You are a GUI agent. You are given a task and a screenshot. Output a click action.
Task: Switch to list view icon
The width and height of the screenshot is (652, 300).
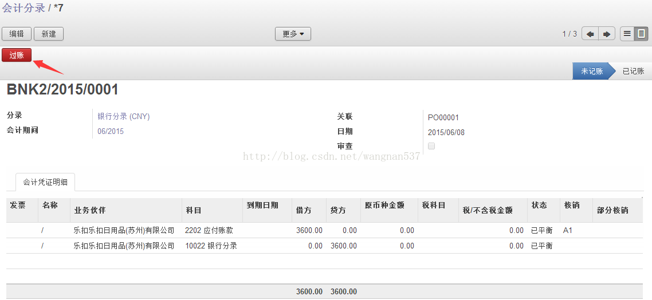(627, 34)
